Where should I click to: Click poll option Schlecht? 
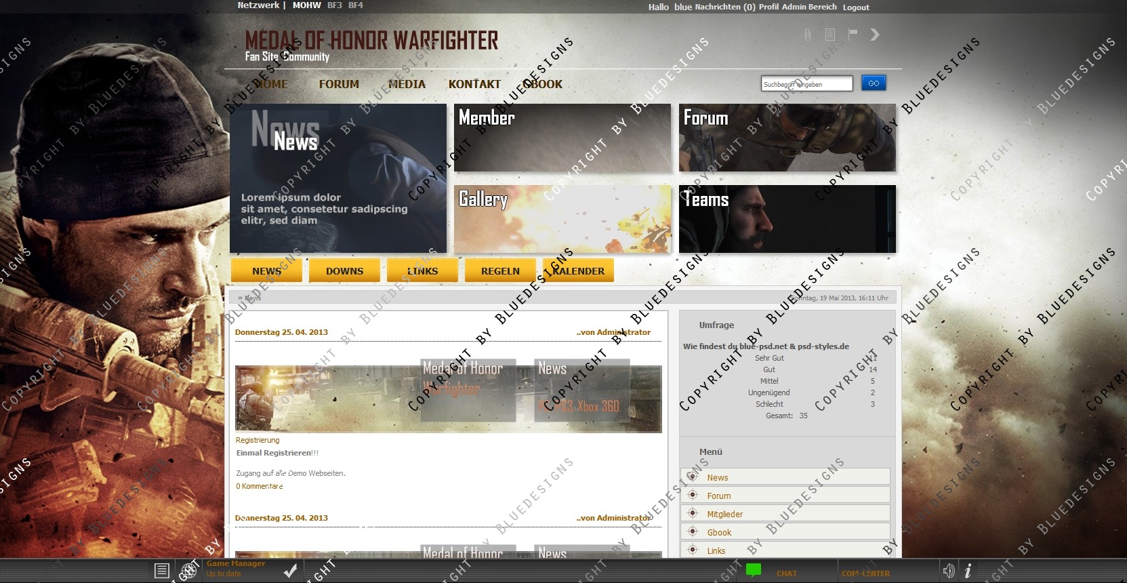(x=769, y=404)
